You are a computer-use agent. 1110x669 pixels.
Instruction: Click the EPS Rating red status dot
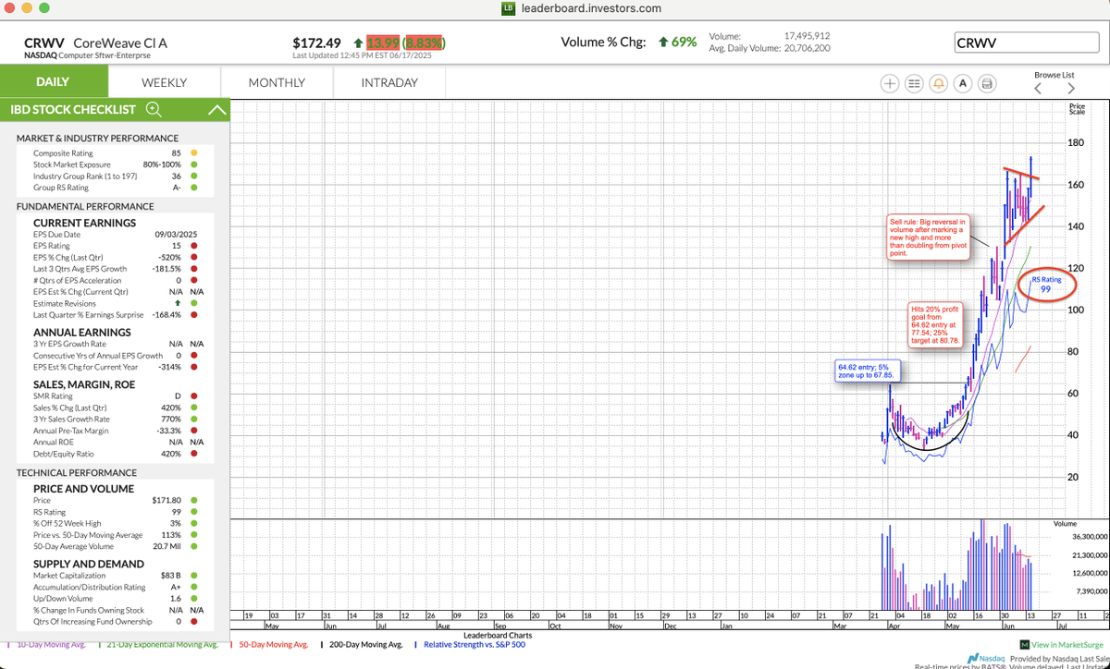192,246
